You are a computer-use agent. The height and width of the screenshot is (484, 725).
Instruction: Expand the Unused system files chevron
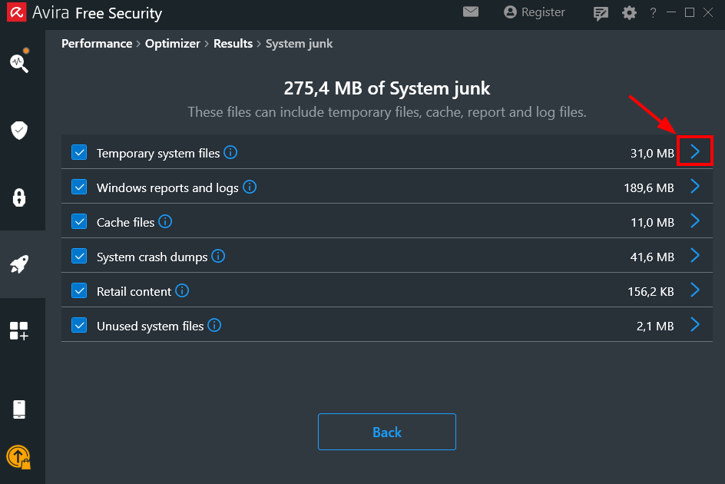tap(695, 325)
